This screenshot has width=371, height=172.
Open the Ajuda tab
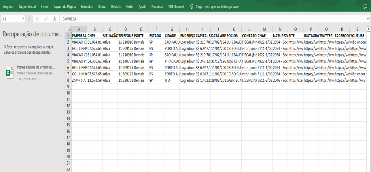pyautogui.click(x=142, y=7)
